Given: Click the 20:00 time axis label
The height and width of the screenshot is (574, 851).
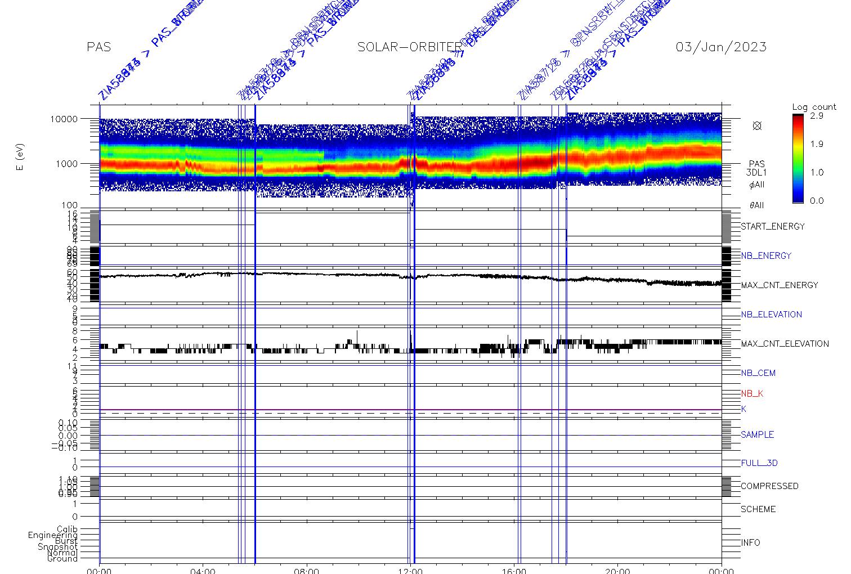Looking at the screenshot, I should (617, 571).
